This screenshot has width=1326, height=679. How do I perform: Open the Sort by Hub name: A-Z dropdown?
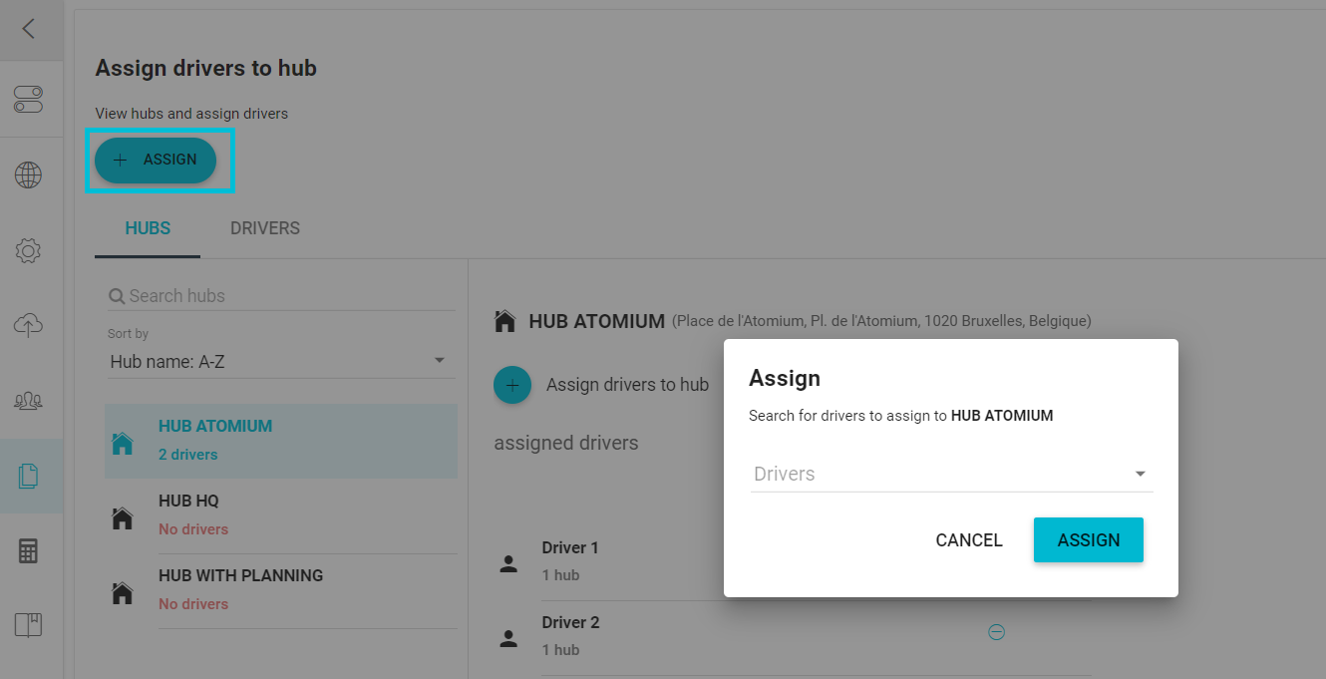click(280, 361)
